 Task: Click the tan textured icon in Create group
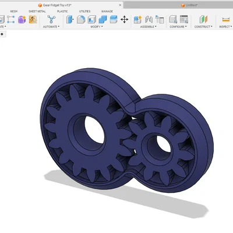[33, 19]
